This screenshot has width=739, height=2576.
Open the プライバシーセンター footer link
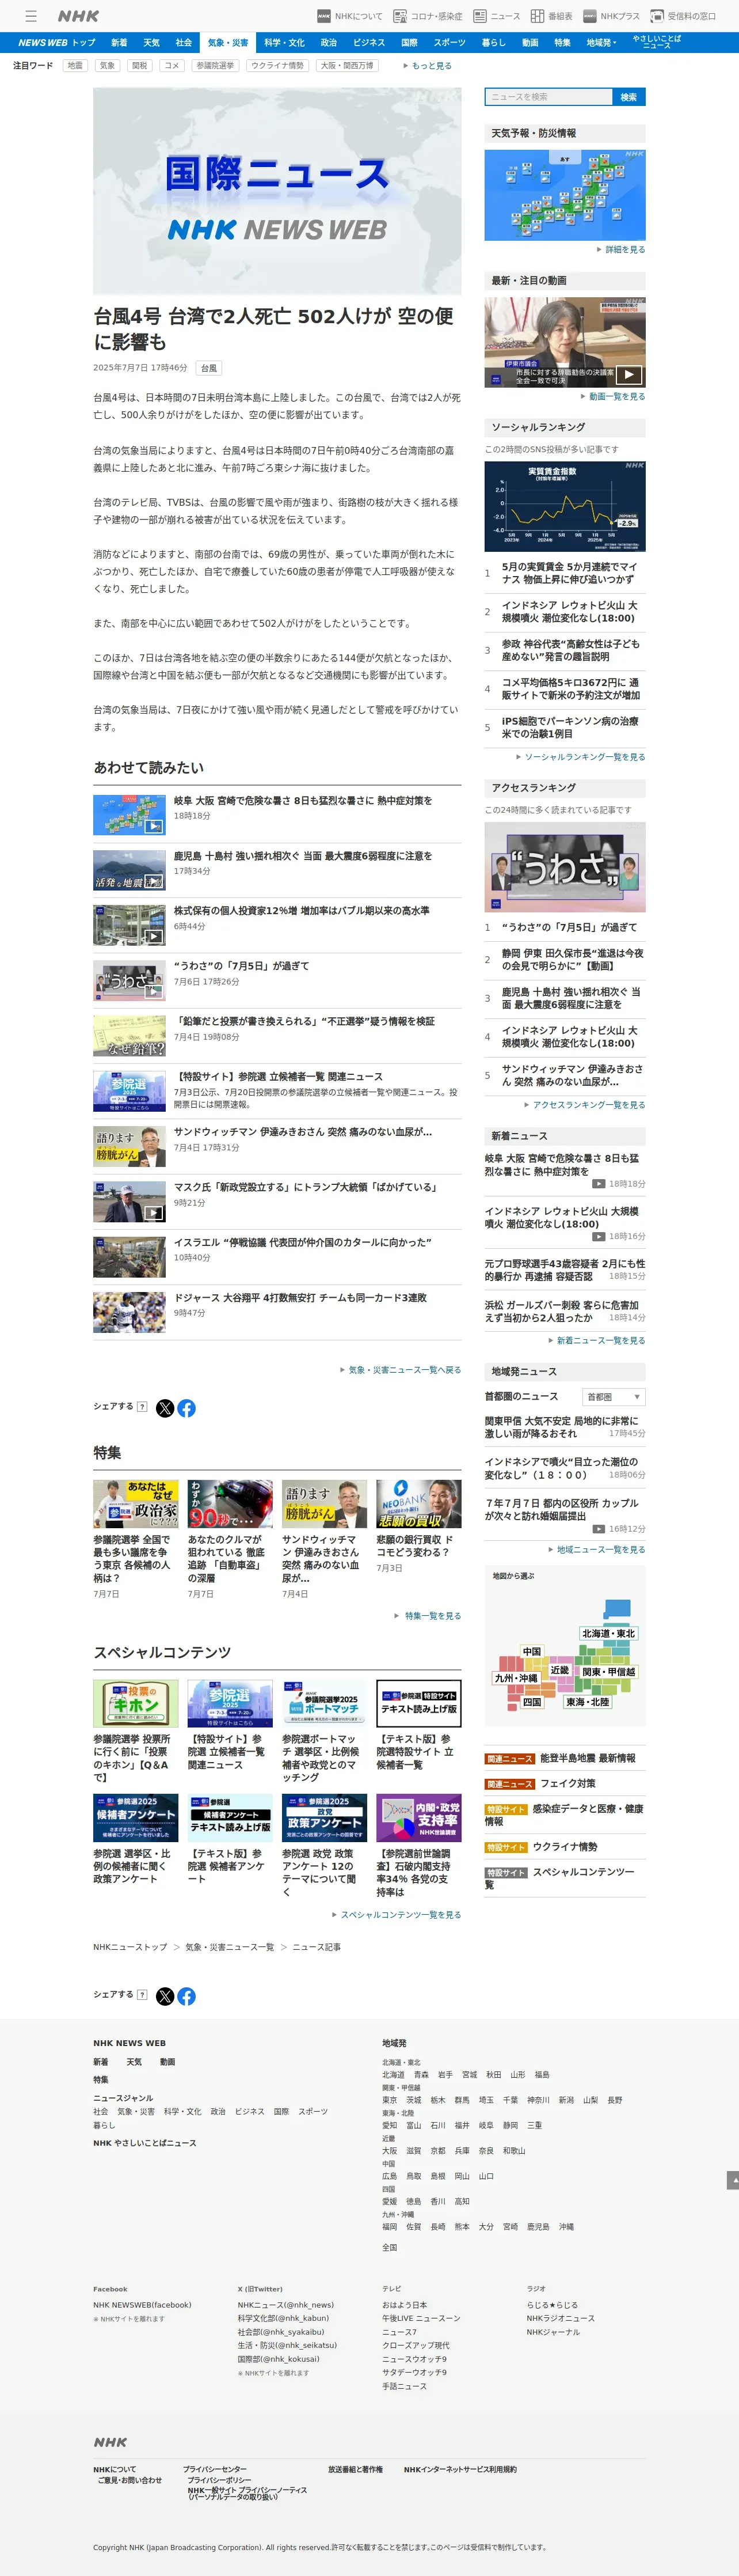(215, 2470)
